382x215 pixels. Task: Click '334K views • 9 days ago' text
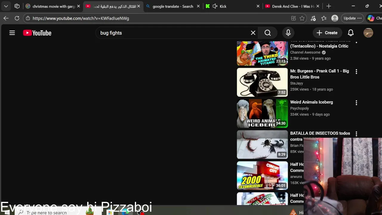click(x=310, y=114)
